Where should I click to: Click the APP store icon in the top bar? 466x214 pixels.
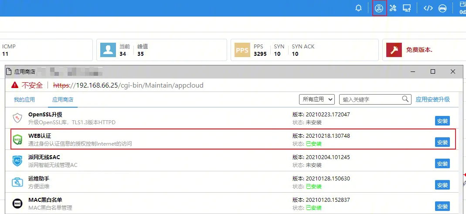tap(380, 8)
